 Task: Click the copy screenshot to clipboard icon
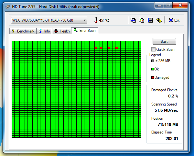pyautogui.click(x=141, y=20)
